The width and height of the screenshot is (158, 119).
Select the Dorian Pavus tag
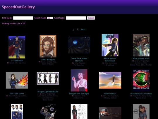click(x=135, y=65)
